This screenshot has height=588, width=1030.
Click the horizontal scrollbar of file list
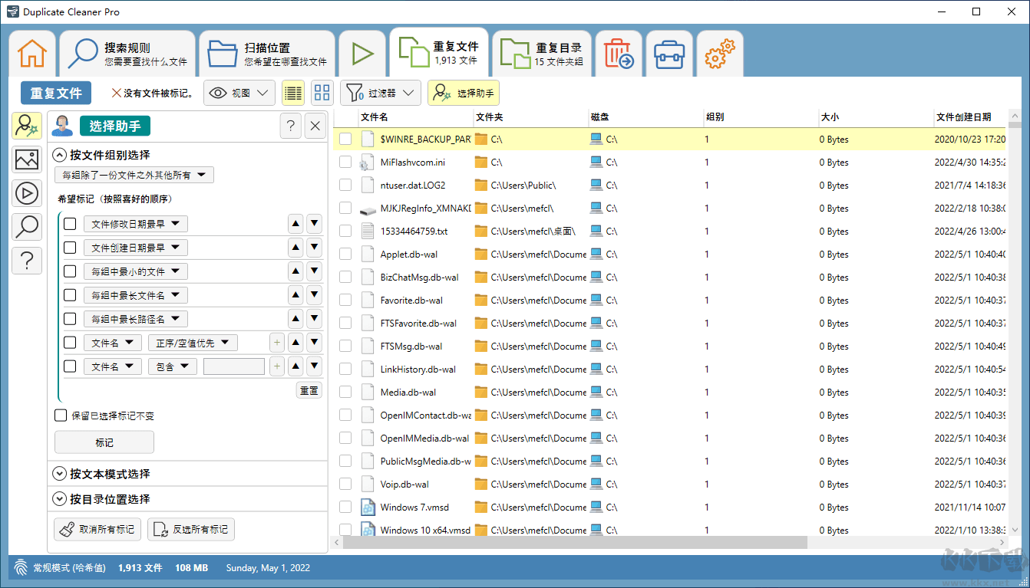576,542
